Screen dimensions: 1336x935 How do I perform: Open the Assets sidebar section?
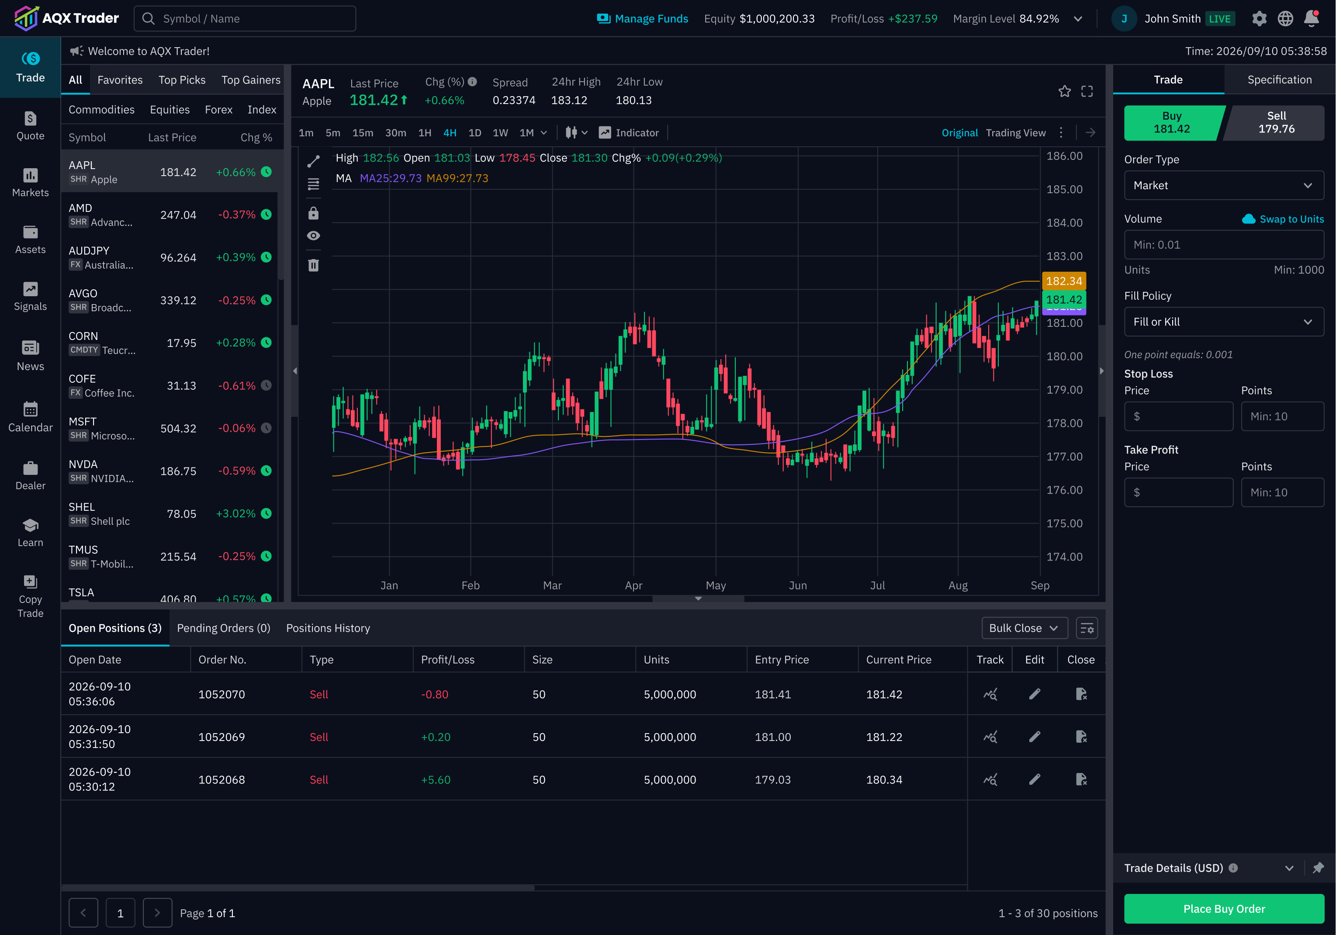(x=30, y=240)
